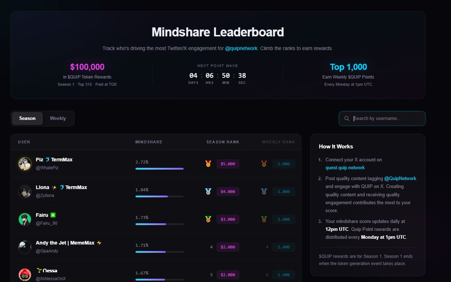
Task: Focus the Search by username field
Action: (382, 118)
